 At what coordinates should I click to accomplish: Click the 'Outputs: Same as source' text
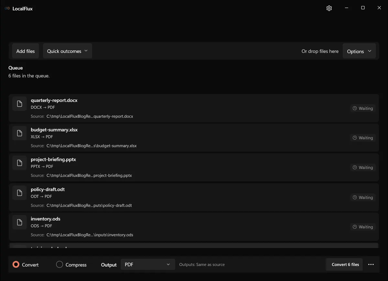click(202, 265)
